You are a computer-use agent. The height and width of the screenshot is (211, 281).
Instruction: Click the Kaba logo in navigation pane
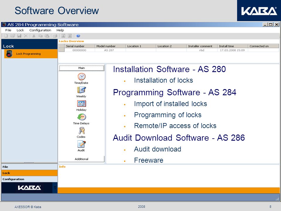[x=29, y=188]
